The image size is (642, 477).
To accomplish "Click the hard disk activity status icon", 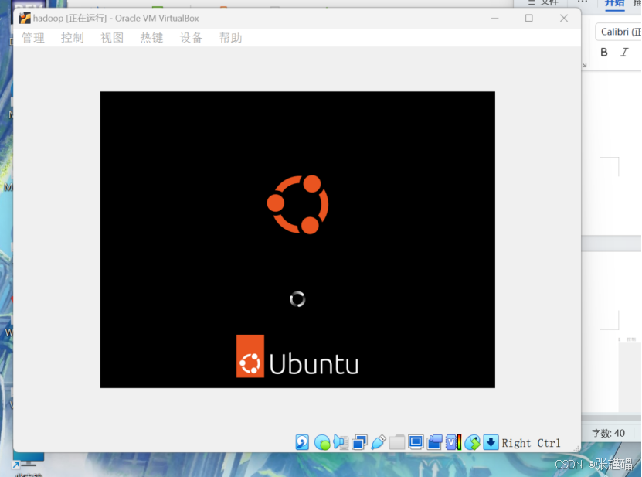I will tap(302, 442).
